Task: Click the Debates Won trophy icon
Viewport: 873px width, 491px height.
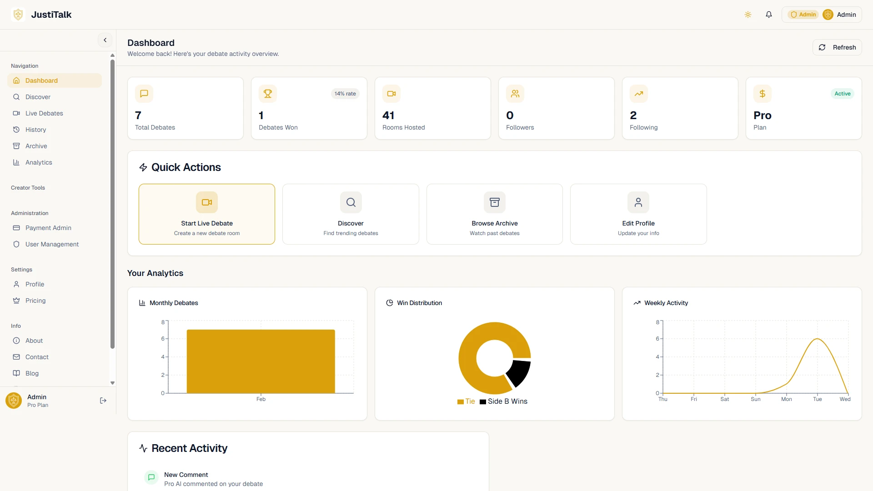Action: (268, 94)
